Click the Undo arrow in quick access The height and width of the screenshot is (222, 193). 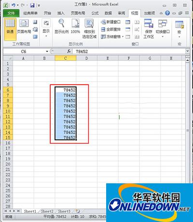click(14, 5)
